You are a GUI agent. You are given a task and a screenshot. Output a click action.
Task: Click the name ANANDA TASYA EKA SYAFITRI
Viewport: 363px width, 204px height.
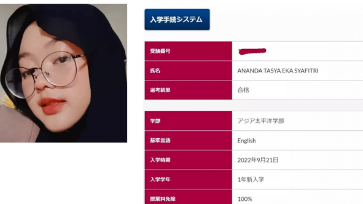(278, 71)
